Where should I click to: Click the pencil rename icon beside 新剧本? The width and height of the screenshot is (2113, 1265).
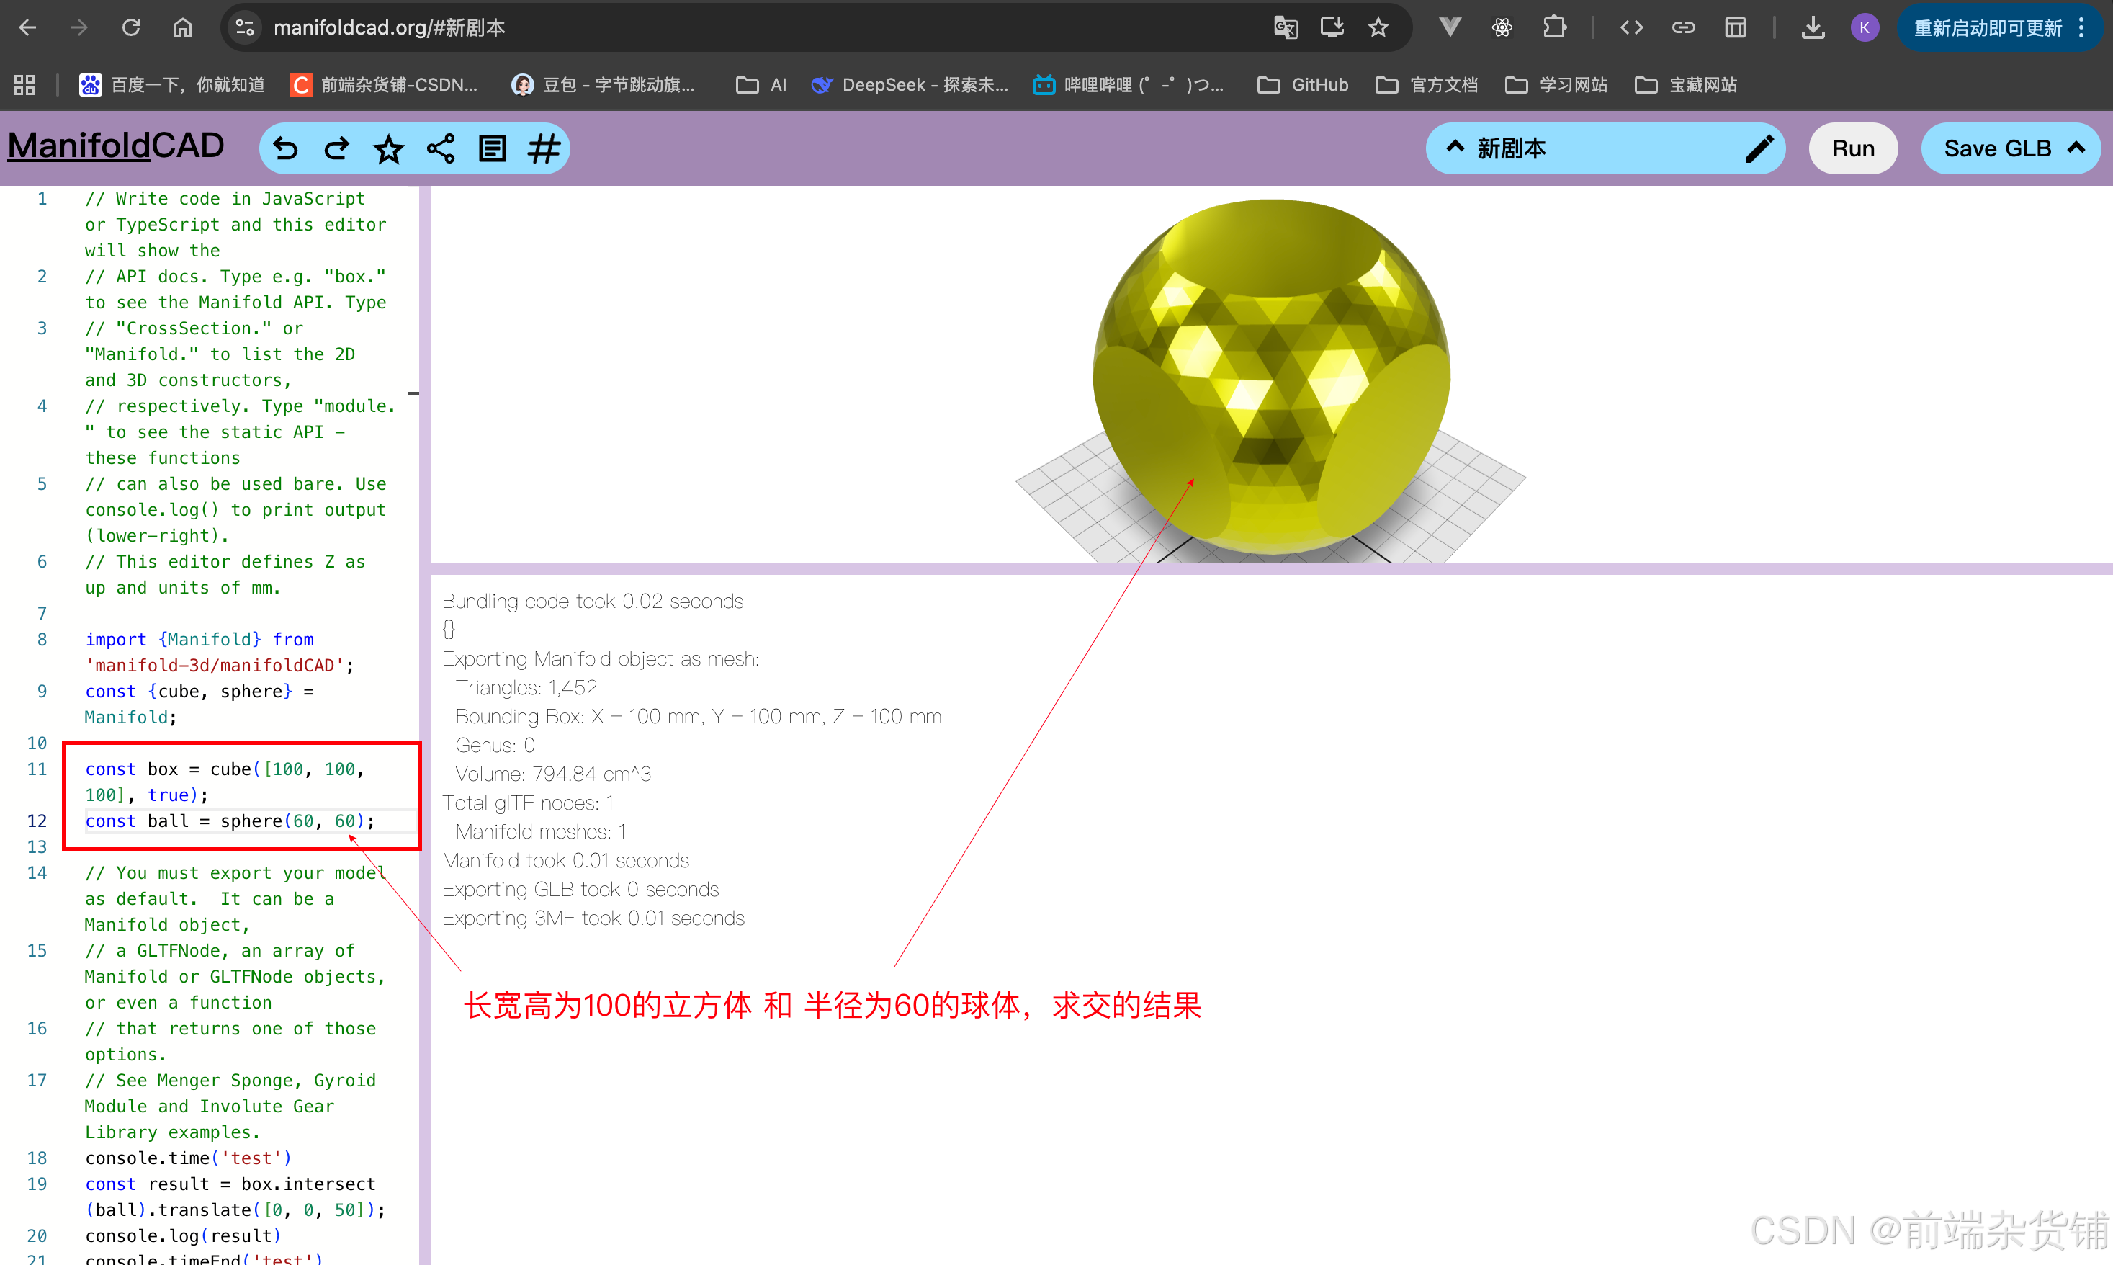pyautogui.click(x=1759, y=149)
